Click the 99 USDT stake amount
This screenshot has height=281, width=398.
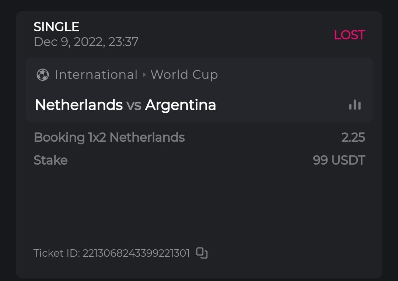[339, 160]
